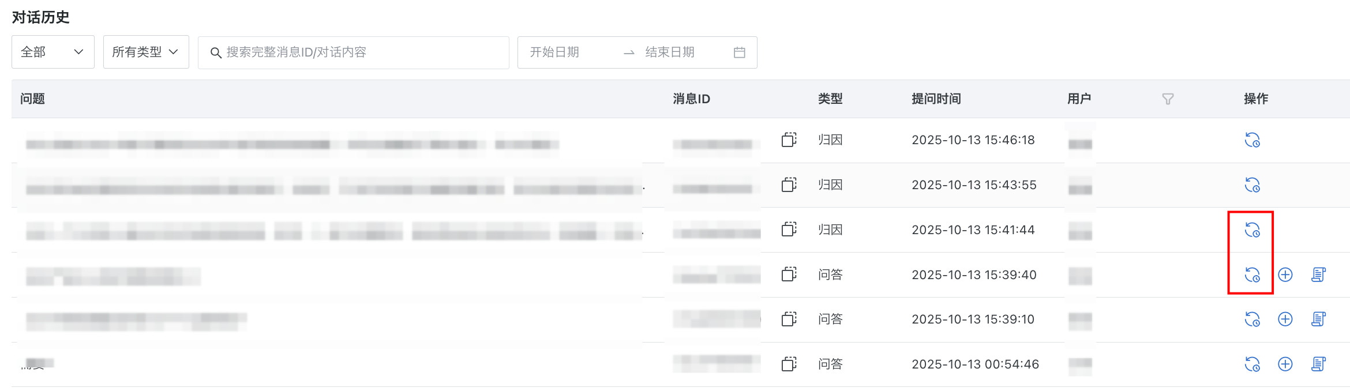Click the plus circle icon for 00:54:46 row
The width and height of the screenshot is (1350, 391).
click(1285, 364)
